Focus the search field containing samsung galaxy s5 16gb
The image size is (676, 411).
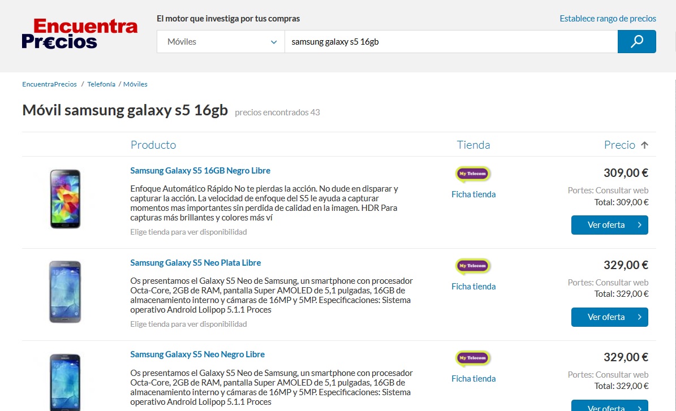pos(450,42)
